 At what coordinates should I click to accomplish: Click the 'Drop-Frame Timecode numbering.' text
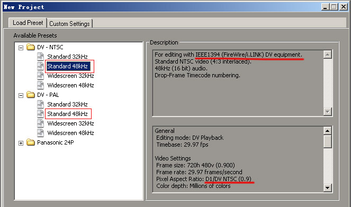197,75
